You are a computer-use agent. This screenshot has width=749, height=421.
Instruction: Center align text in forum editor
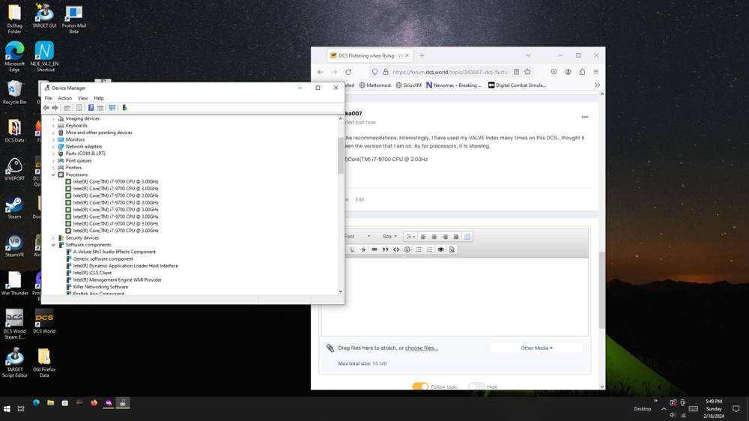point(434,237)
